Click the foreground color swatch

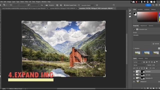coord(134,13)
